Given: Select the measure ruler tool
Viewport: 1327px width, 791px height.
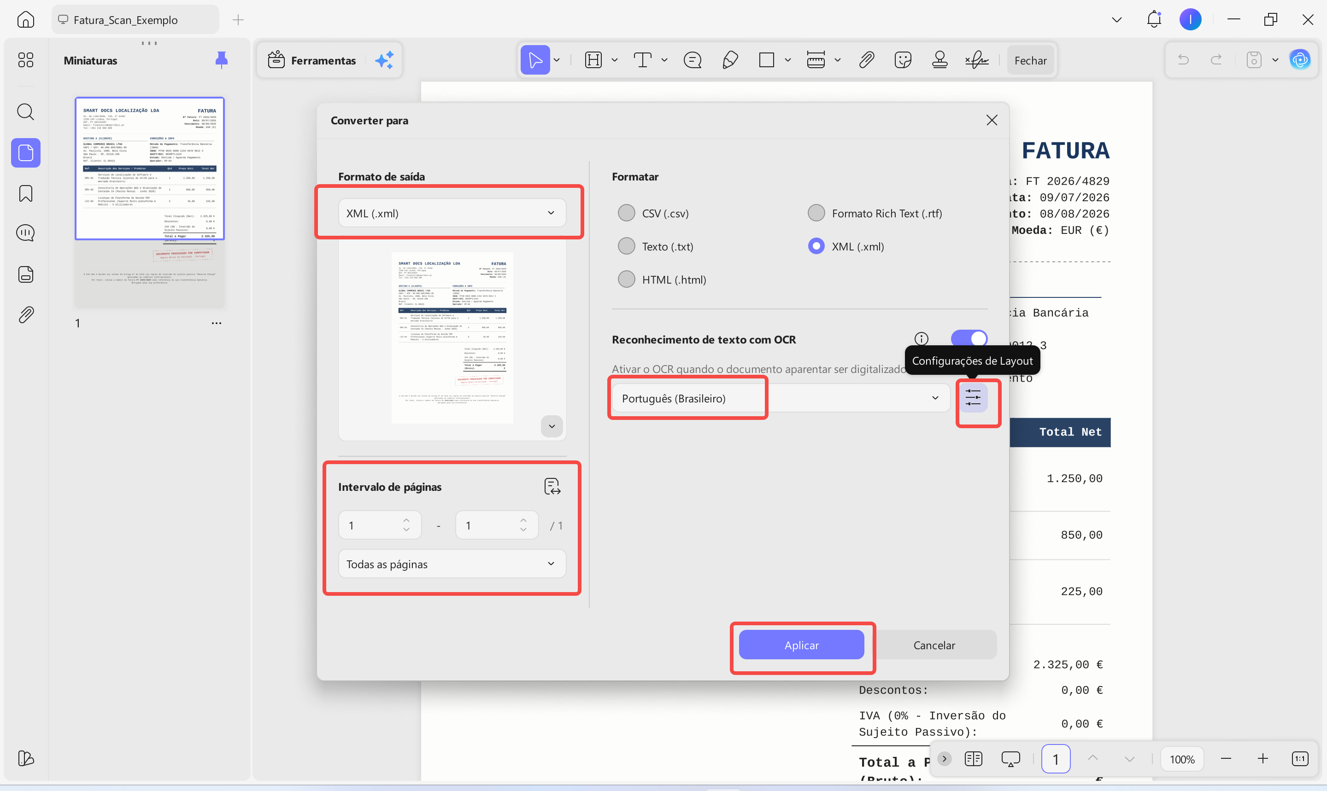Looking at the screenshot, I should coord(816,60).
